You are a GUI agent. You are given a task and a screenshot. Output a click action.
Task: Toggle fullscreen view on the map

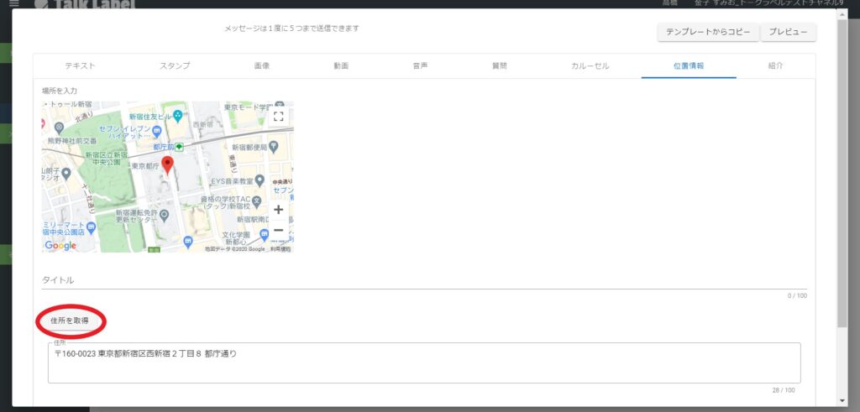click(x=279, y=117)
